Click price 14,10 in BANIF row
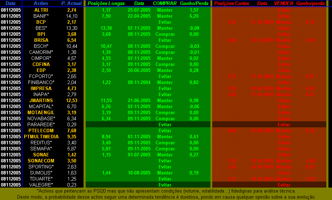The image size is (332, 200). click(72, 16)
